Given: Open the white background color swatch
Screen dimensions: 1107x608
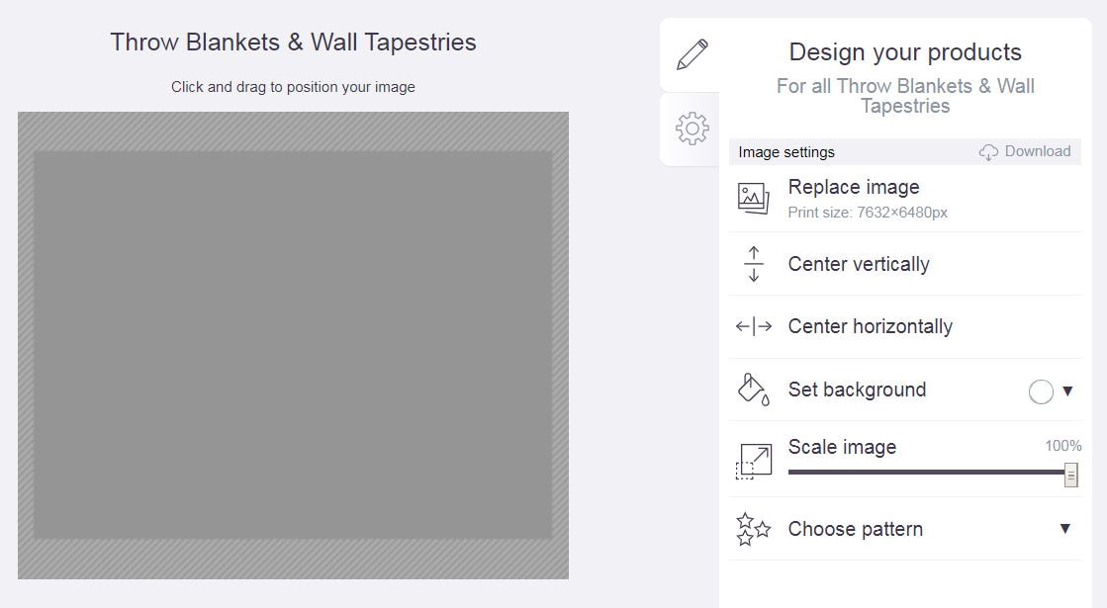Looking at the screenshot, I should pyautogui.click(x=1041, y=391).
